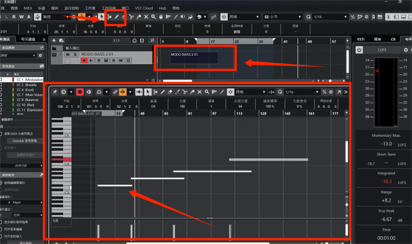Switch to the CR tab
The width and height of the screenshot is (412, 244).
click(x=393, y=39)
